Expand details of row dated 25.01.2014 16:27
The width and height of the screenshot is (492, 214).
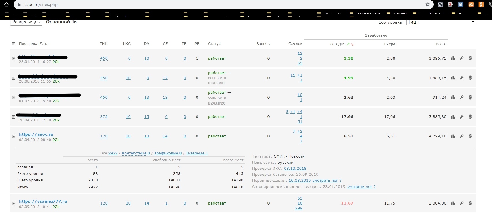click(14, 58)
